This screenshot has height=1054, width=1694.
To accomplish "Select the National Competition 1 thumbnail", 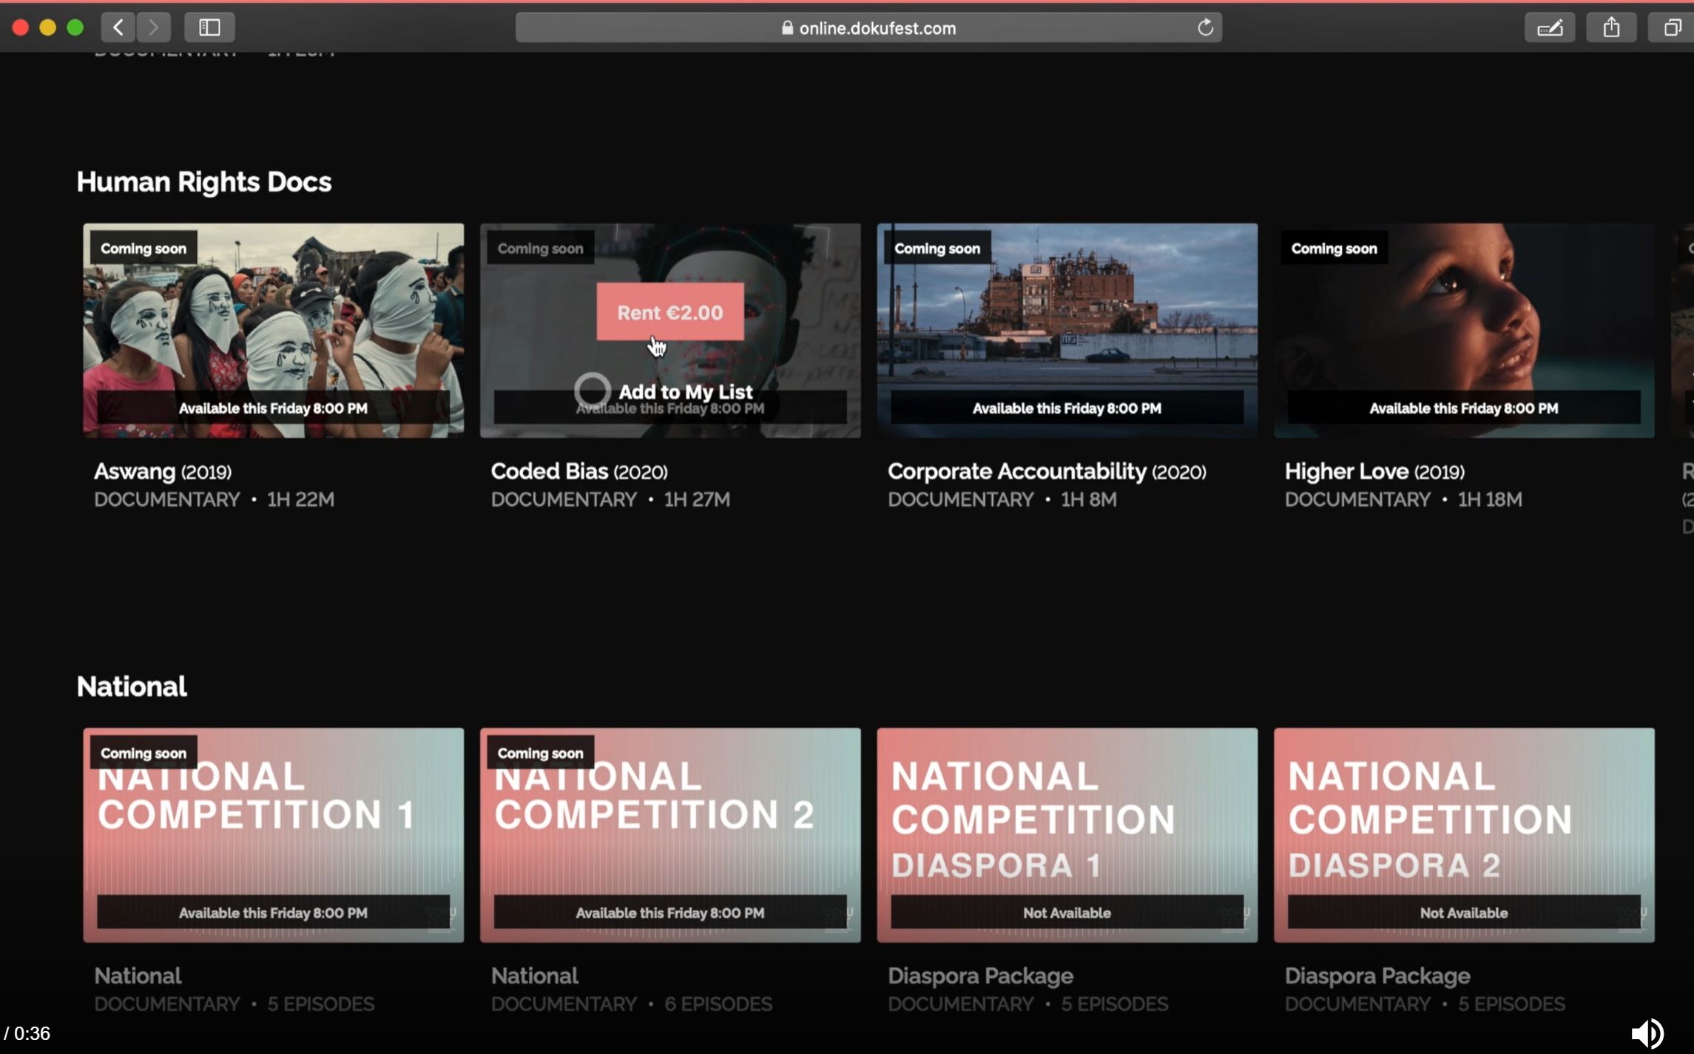I will 273,834.
